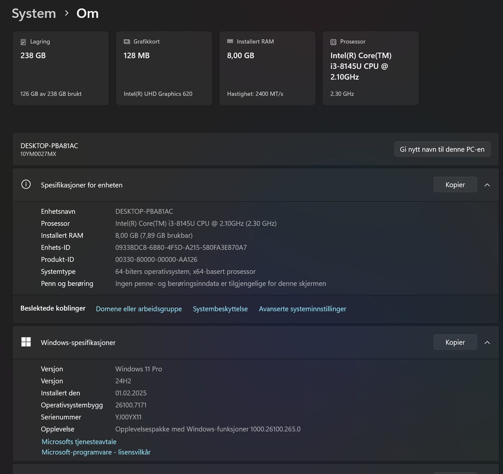Viewport: 503px width, 474px height.
Task: Click the Windows logo beside Windows-spesifikasjoner
Action: (26, 342)
